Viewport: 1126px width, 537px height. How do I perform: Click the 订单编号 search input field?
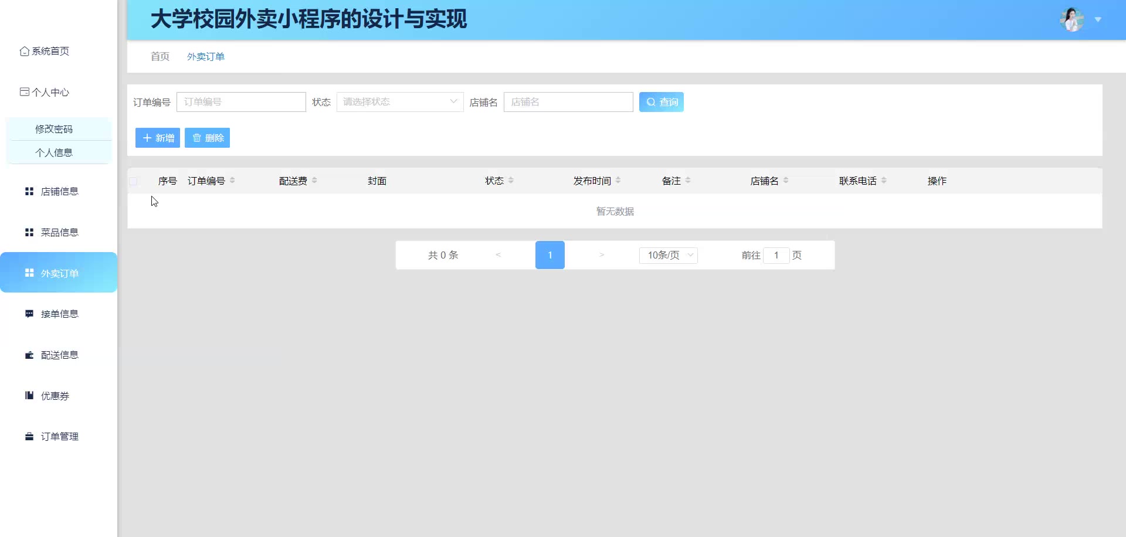[241, 102]
